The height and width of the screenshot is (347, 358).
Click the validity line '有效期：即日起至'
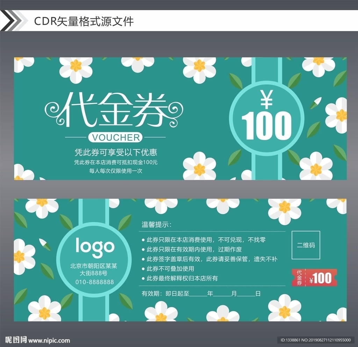pyautogui.click(x=165, y=294)
